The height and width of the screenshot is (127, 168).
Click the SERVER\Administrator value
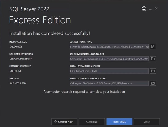pos(20,59)
